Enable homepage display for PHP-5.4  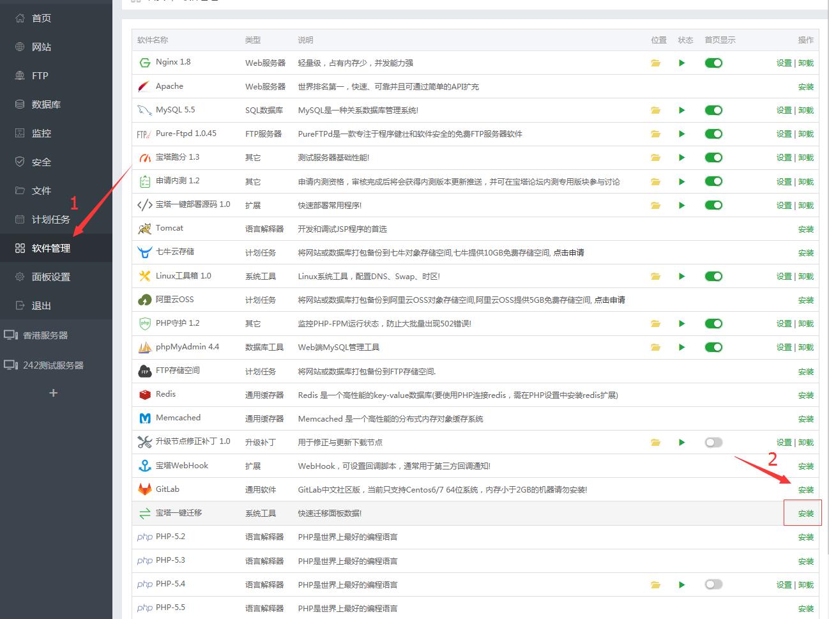(713, 584)
